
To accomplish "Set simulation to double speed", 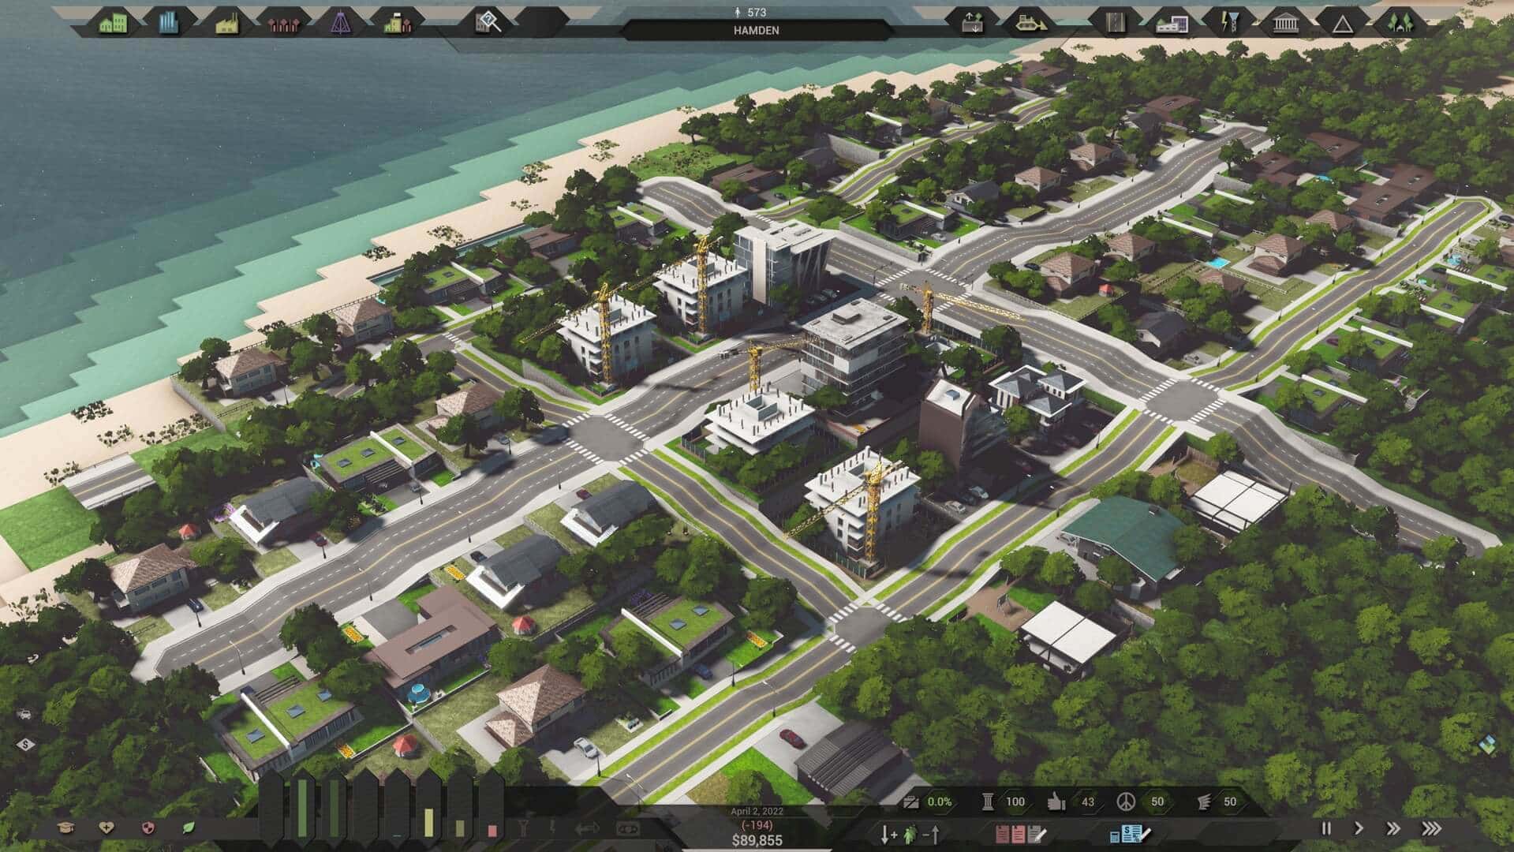I will point(1393,828).
